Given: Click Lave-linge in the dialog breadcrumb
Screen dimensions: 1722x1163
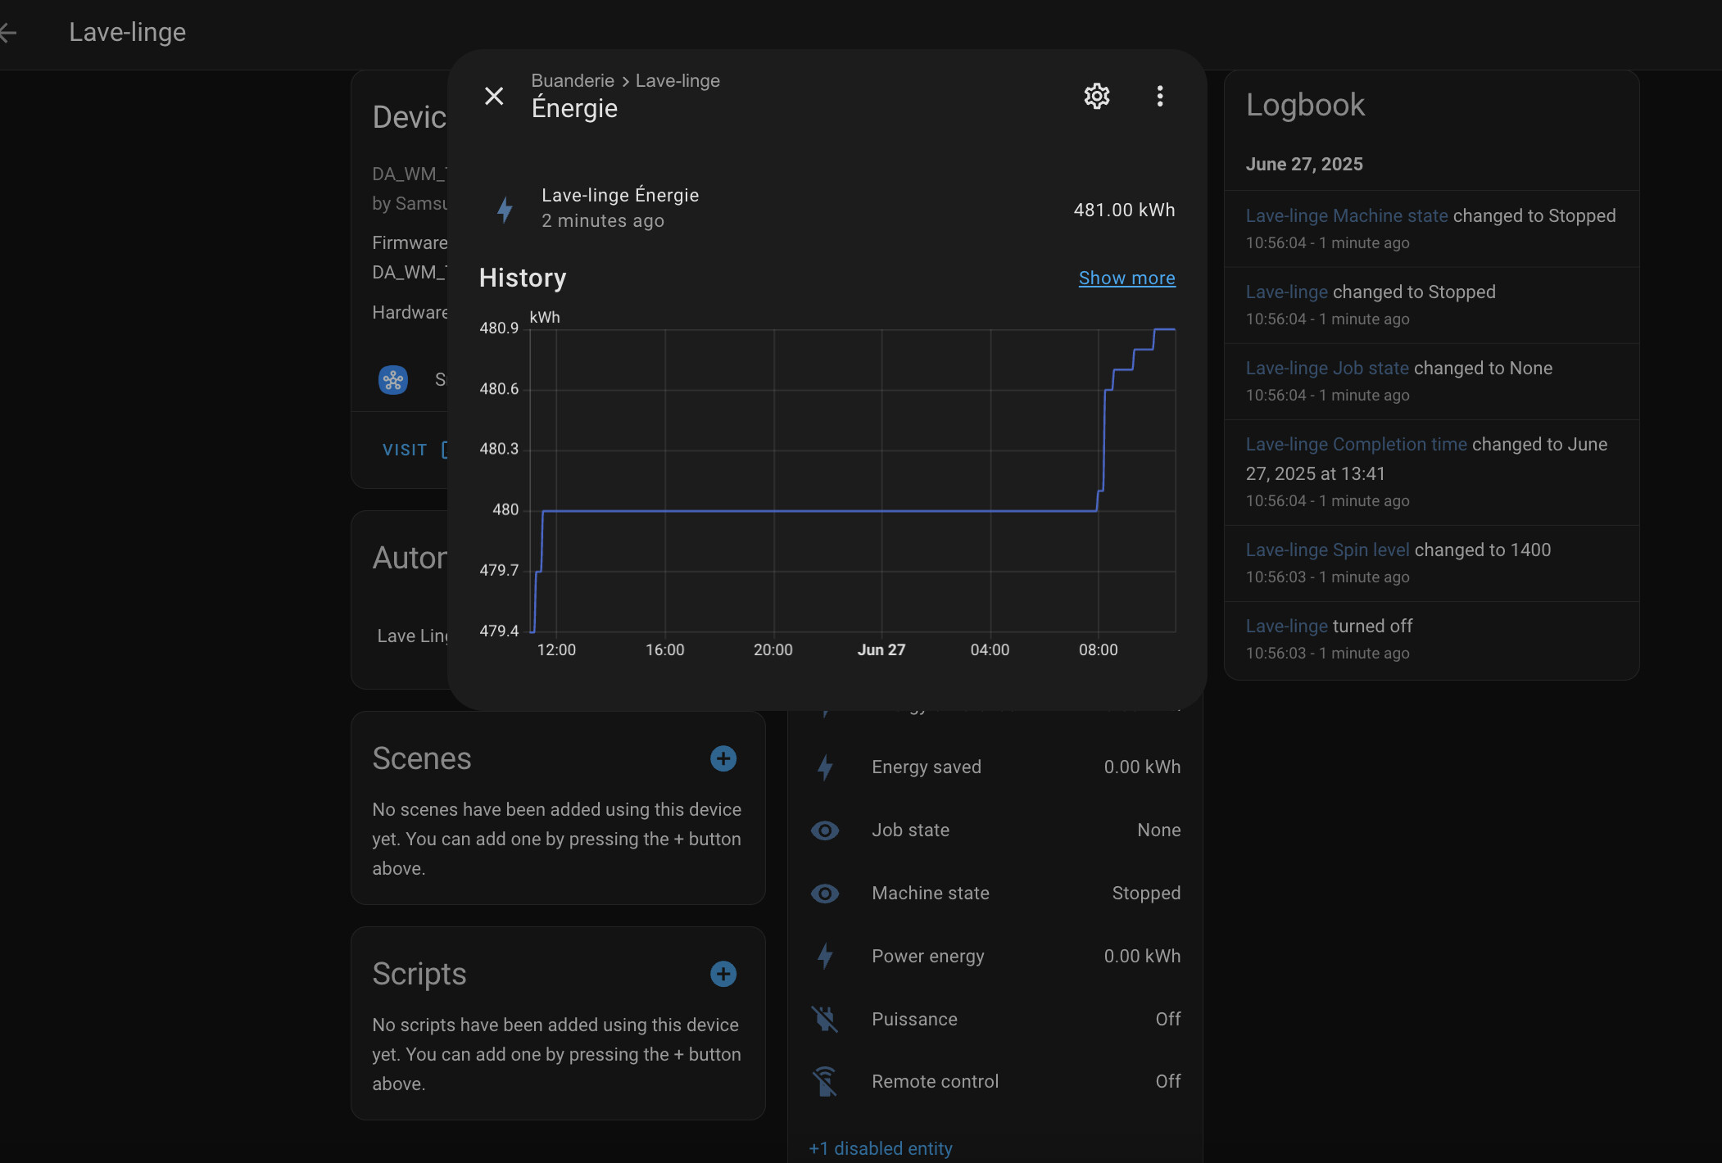Looking at the screenshot, I should click(677, 80).
